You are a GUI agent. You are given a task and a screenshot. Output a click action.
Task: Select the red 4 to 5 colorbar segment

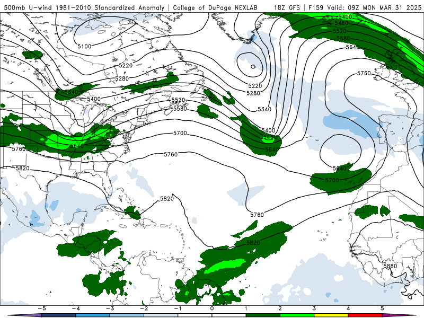point(365,315)
